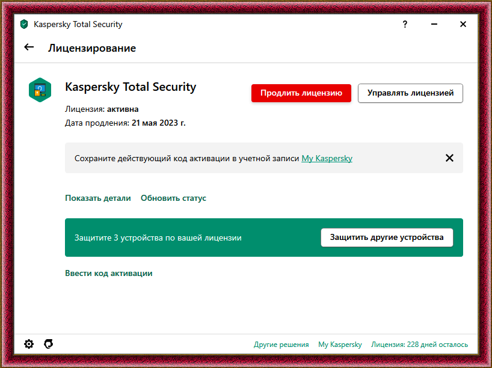The width and height of the screenshot is (492, 368).
Task: Minimize the Kaspersky window
Action: [434, 24]
